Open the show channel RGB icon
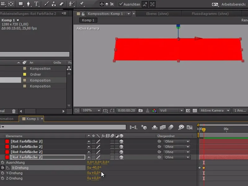248x186 pixels. 154,111
